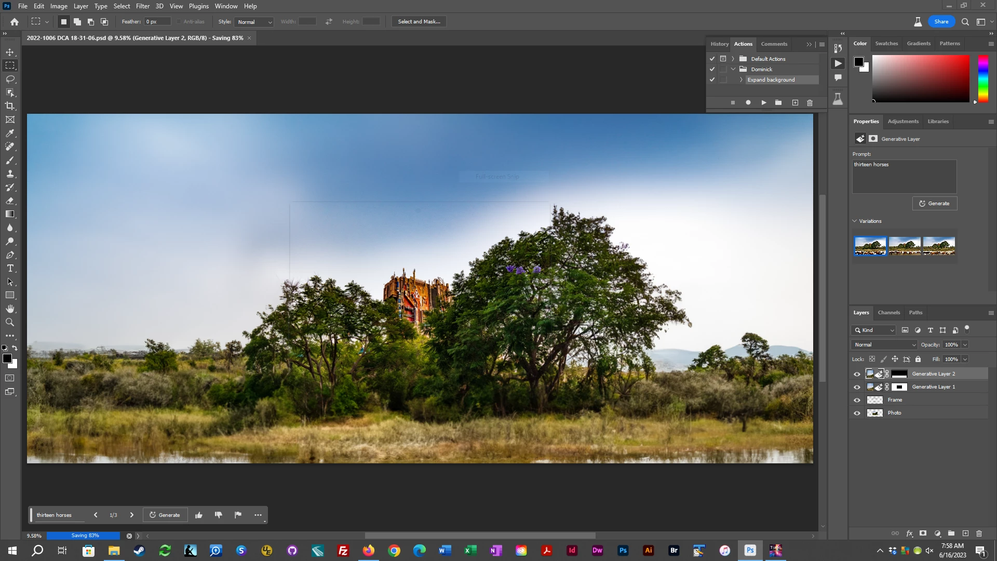Select the Crop tool

click(10, 106)
